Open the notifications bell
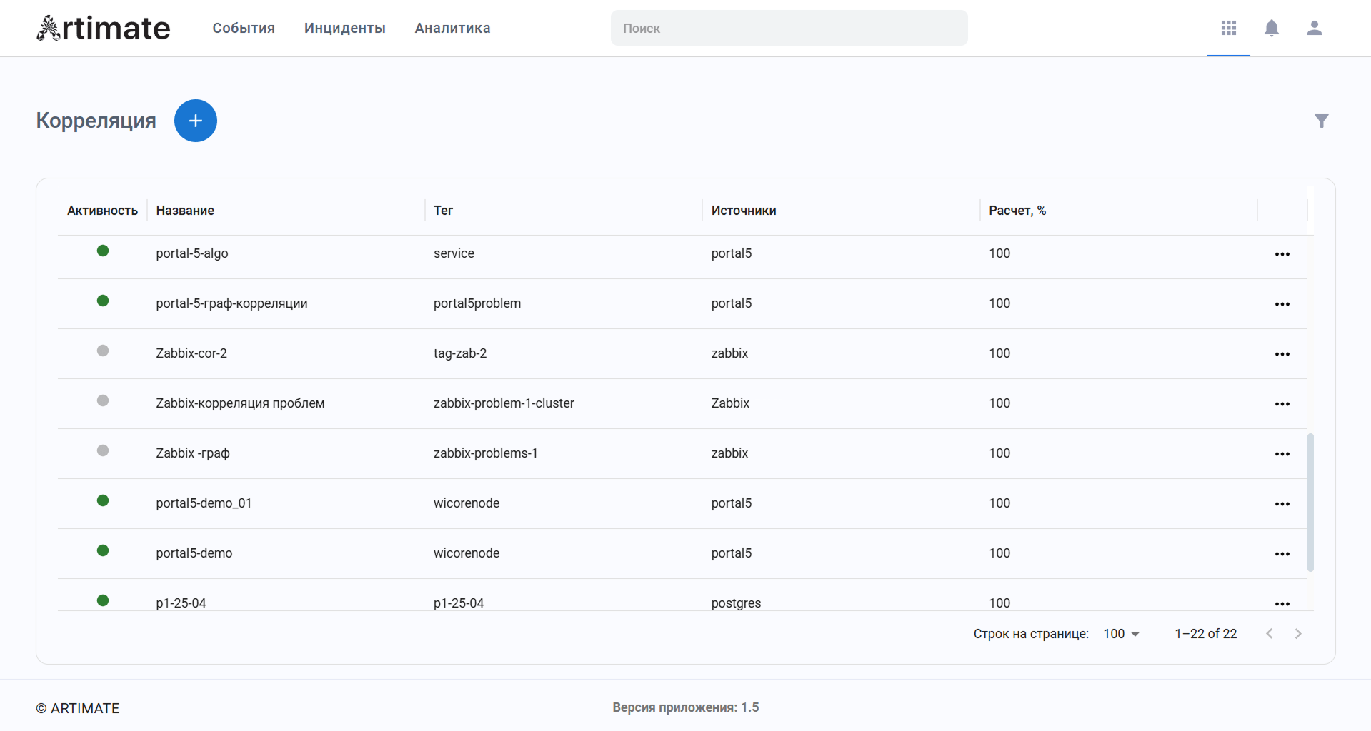Image resolution: width=1371 pixels, height=731 pixels. (1271, 28)
